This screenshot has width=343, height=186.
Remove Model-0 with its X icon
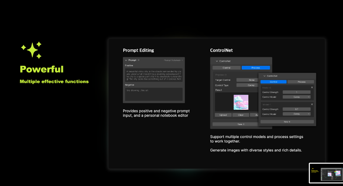tap(312, 87)
